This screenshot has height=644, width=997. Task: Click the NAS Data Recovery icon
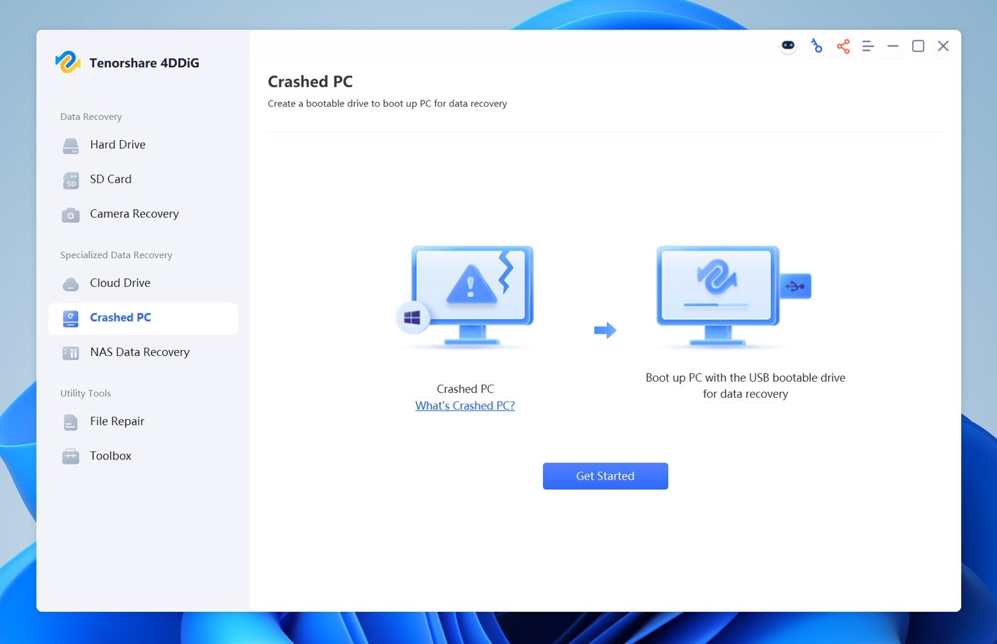70,353
